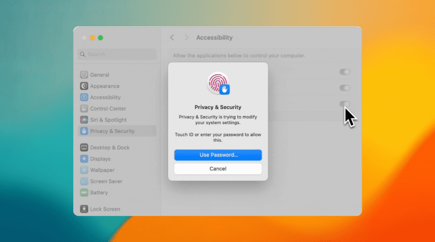Open Lock Screen settings
Image resolution: width=435 pixels, height=242 pixels.
click(117, 209)
